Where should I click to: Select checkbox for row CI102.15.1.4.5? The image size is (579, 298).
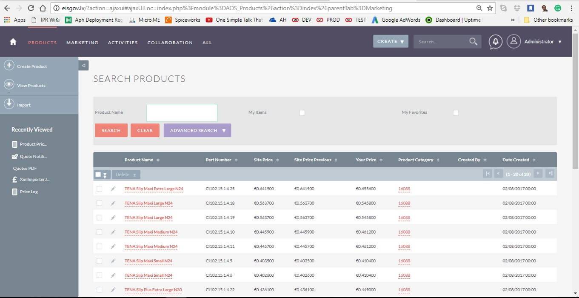pyautogui.click(x=100, y=261)
